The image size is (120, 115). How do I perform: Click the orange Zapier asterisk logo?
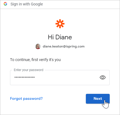coord(60,24)
